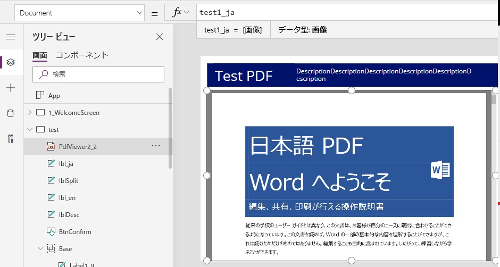Click the tree view scrollbar
The height and width of the screenshot is (267, 500).
[170, 128]
